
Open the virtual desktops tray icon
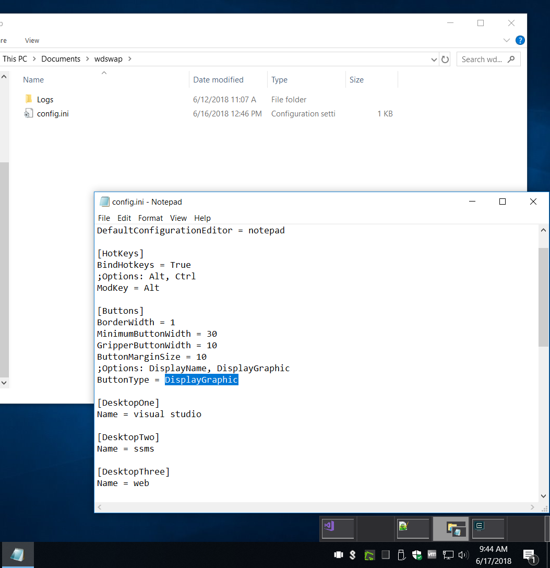339,554
